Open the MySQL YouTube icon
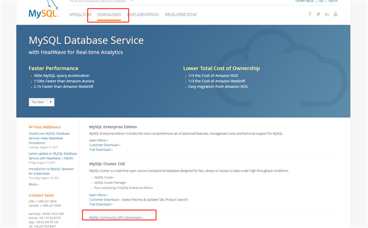The width and height of the screenshot is (368, 228). (x=336, y=14)
